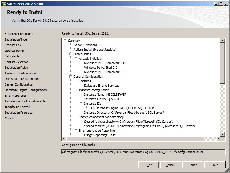Click the vertical scrollbar up arrow

coord(222,41)
